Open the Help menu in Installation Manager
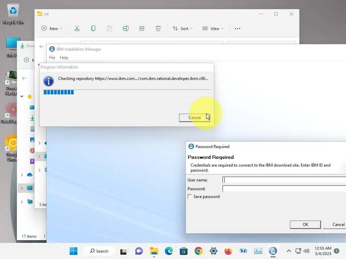 tap(64, 57)
